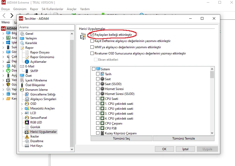Viewport: 235px width, 166px height.
Task: Enable Rivatuner OSD Sunucusuna yazmayı
Action: point(92,53)
